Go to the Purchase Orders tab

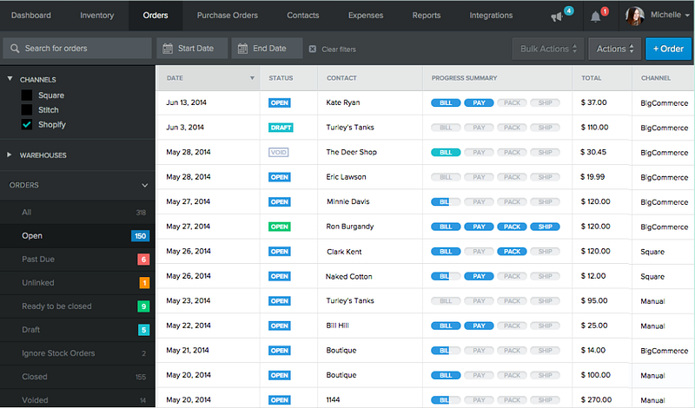[228, 15]
